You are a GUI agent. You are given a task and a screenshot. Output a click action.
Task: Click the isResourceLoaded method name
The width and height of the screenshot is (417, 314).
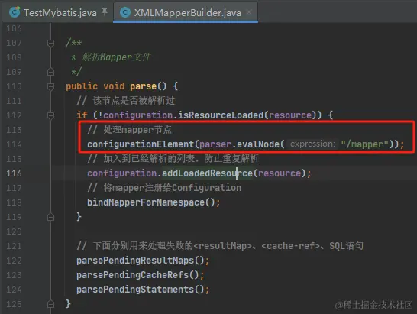(221, 115)
